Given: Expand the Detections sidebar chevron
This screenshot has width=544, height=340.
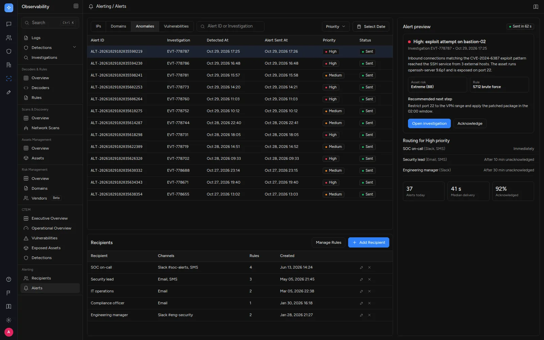Looking at the screenshot, I should 74,47.
